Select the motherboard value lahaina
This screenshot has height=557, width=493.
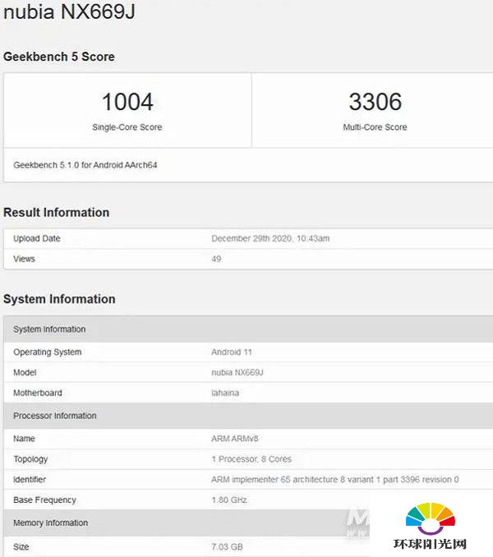coord(225,393)
